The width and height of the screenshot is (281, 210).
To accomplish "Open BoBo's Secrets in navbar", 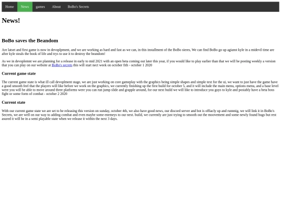I will [x=78, y=7].
